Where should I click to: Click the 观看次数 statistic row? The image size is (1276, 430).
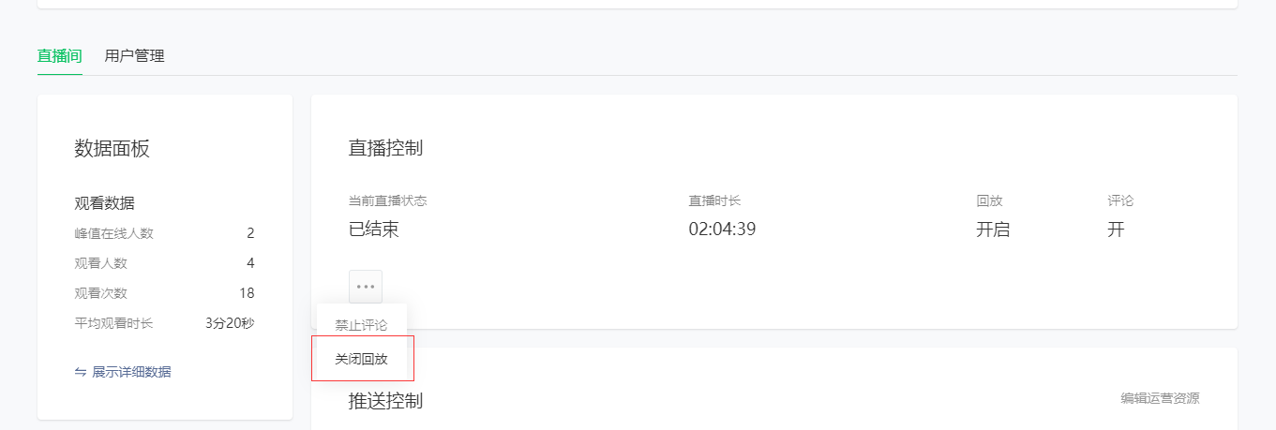click(164, 293)
